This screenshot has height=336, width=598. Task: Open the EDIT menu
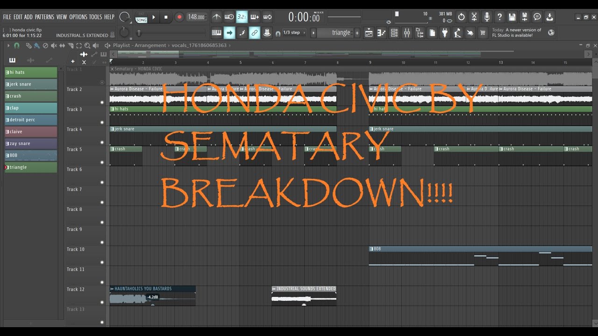18,17
